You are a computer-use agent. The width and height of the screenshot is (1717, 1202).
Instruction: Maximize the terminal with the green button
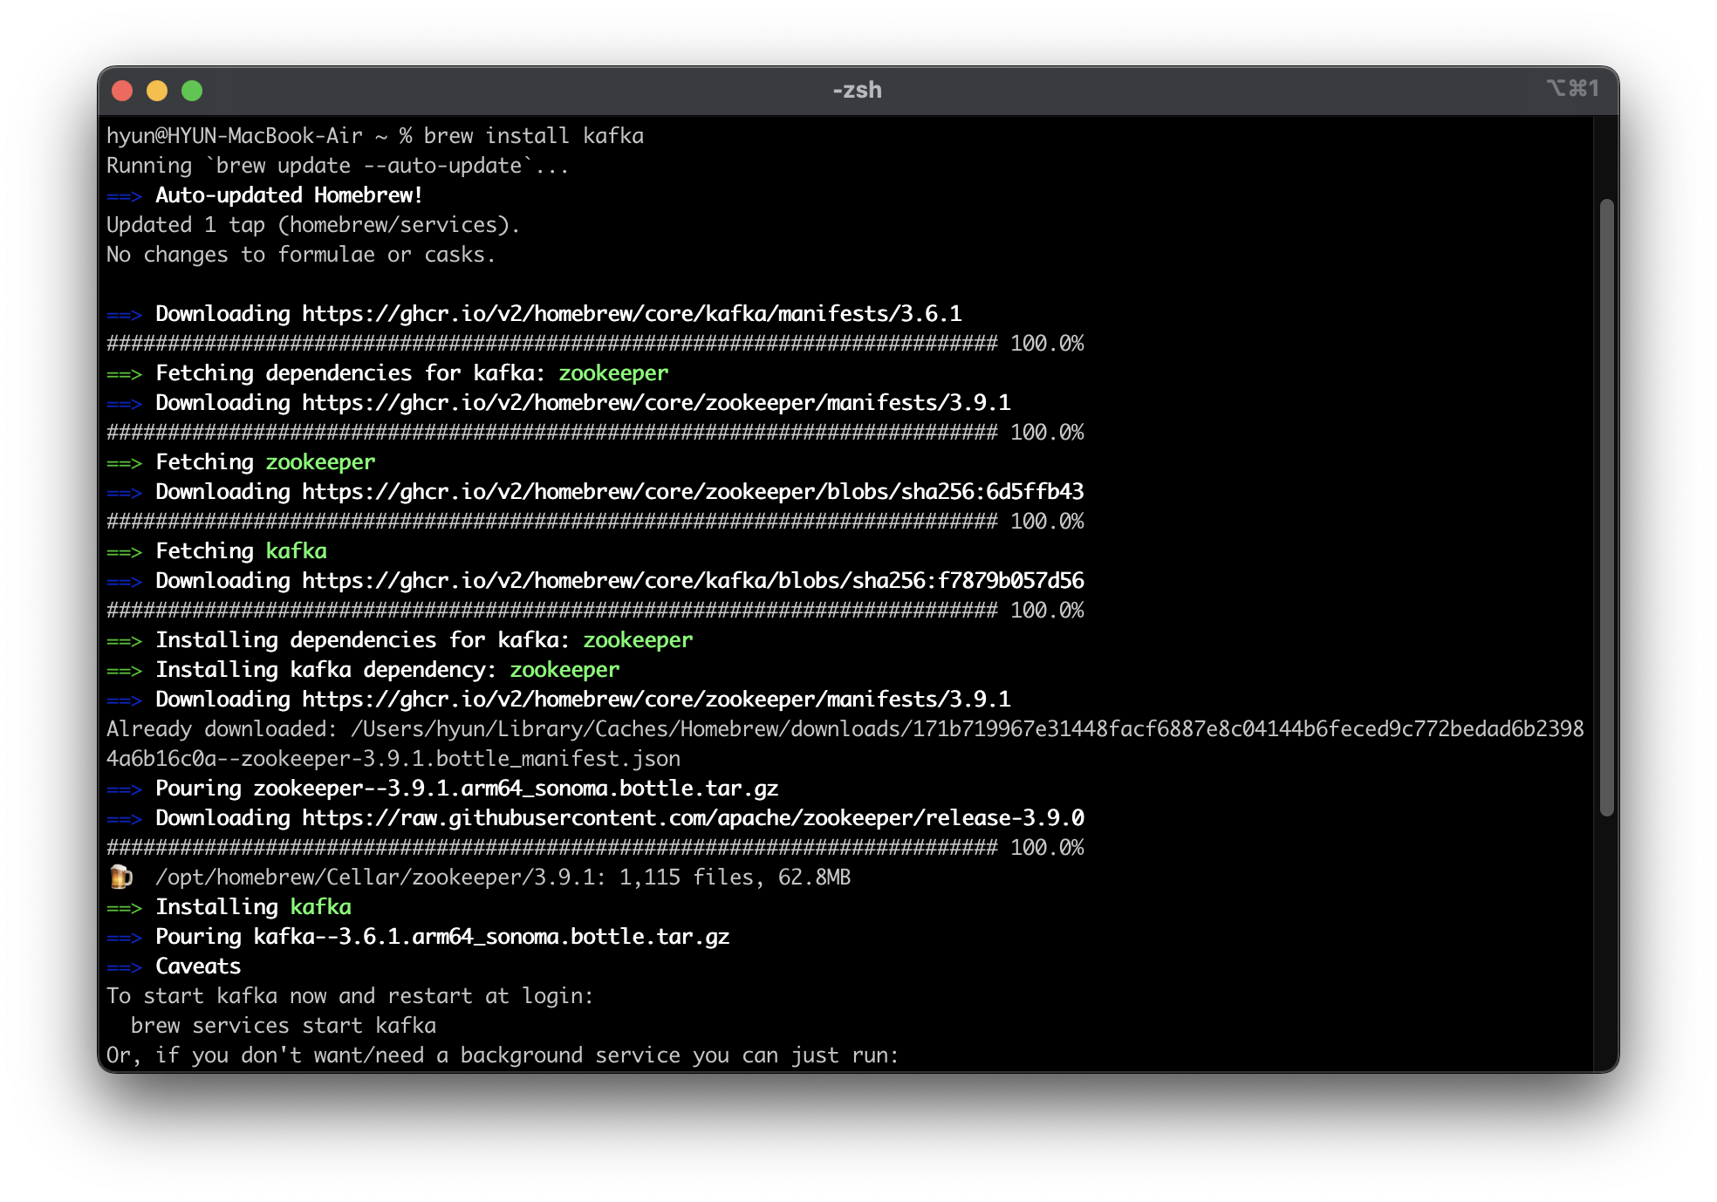192,91
